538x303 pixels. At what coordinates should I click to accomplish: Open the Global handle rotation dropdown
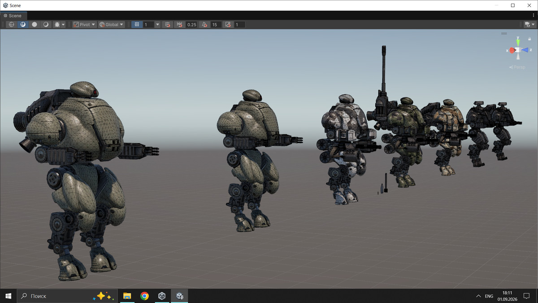(x=111, y=25)
